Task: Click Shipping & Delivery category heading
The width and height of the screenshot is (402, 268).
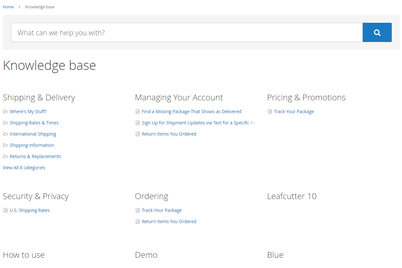Action: click(x=39, y=97)
